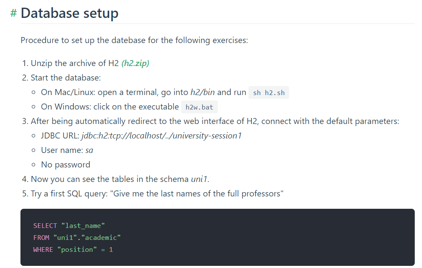Click the SELECT keyword in the code block
The width and height of the screenshot is (422, 268).
[x=45, y=226]
